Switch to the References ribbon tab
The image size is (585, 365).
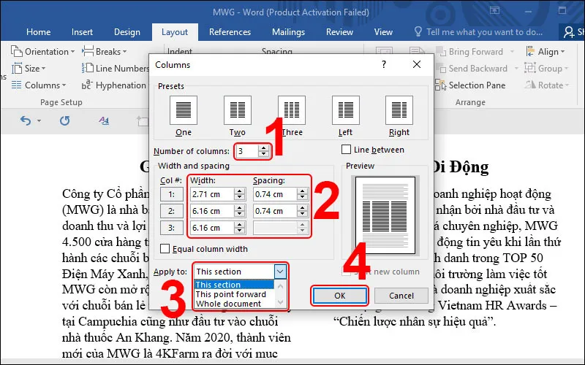(x=230, y=32)
